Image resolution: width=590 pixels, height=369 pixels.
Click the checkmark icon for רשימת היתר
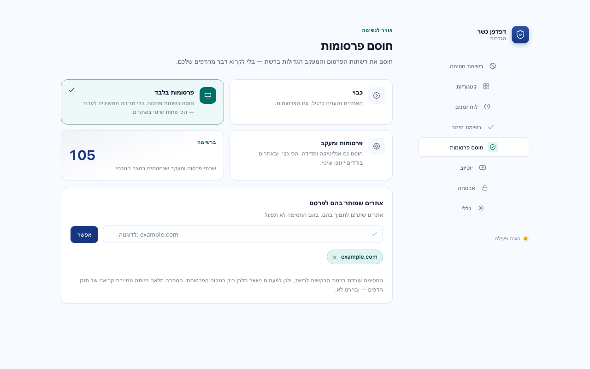[x=491, y=127]
